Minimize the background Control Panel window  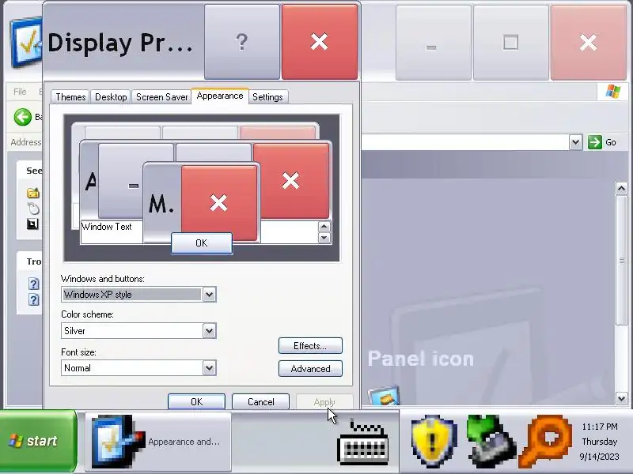point(433,43)
